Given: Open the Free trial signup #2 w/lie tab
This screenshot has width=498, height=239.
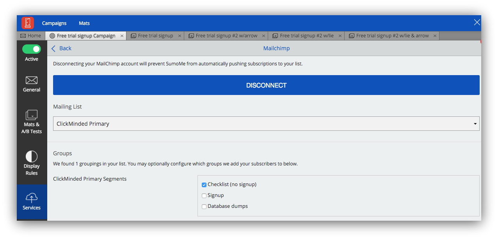Looking at the screenshot, I should coord(307,36).
